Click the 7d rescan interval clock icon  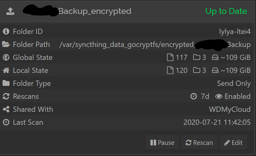[x=194, y=96]
